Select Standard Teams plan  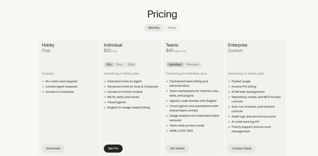[175, 65]
